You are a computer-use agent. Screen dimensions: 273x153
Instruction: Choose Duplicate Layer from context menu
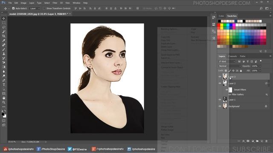click(x=168, y=43)
